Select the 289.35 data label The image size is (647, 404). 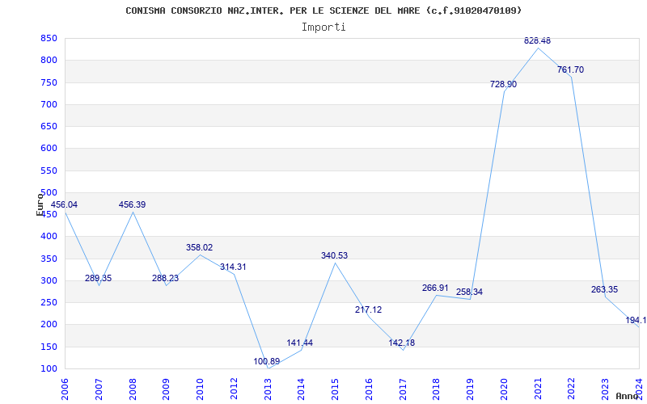pos(98,278)
